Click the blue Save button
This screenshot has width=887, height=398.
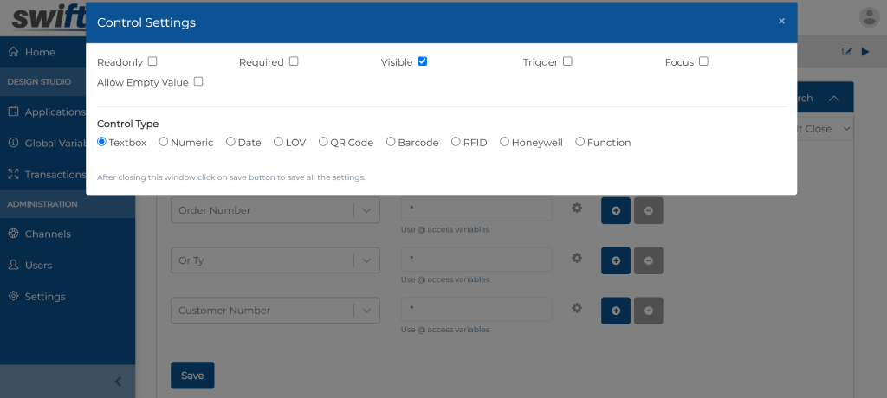192,376
